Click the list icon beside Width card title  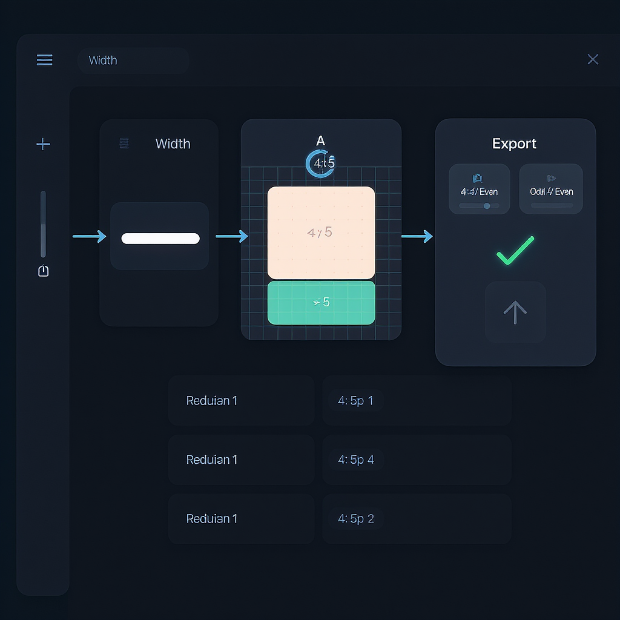tap(124, 143)
